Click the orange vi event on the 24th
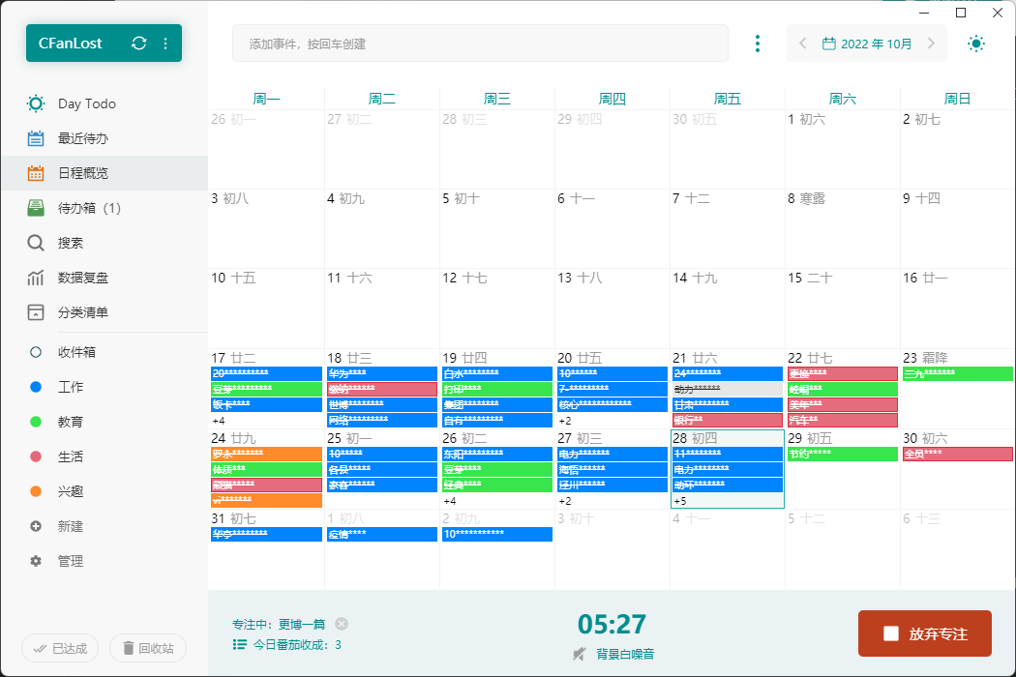 [x=266, y=500]
